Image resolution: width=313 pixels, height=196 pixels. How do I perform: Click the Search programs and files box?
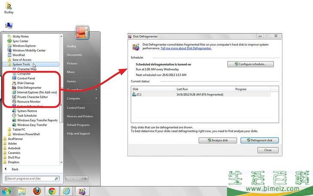pos(32,178)
